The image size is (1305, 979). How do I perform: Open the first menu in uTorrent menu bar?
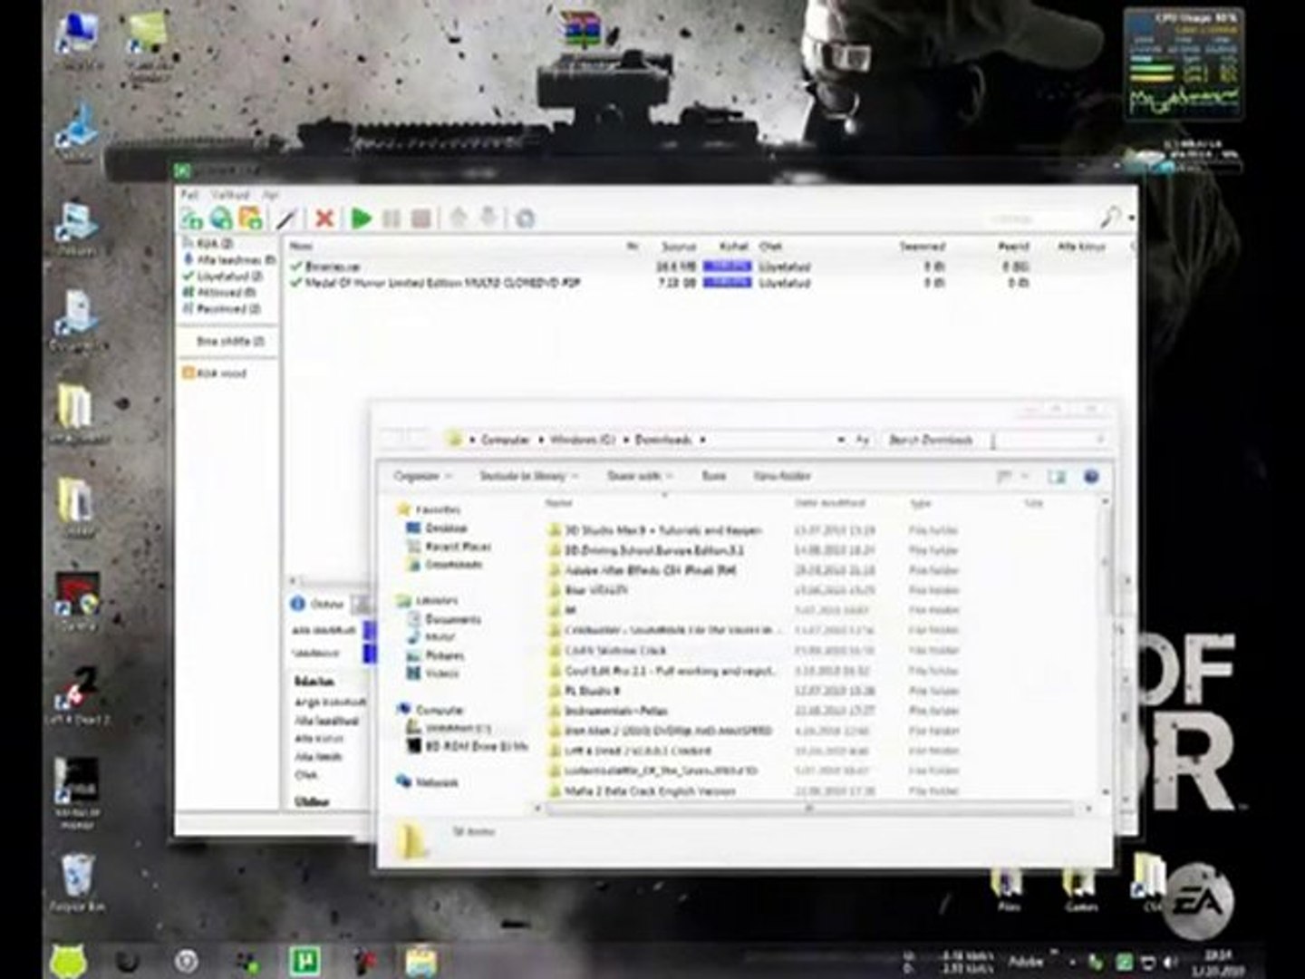pos(188,194)
